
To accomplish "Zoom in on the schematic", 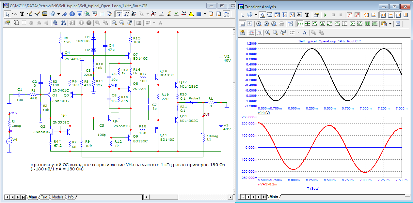I will click(114, 23).
